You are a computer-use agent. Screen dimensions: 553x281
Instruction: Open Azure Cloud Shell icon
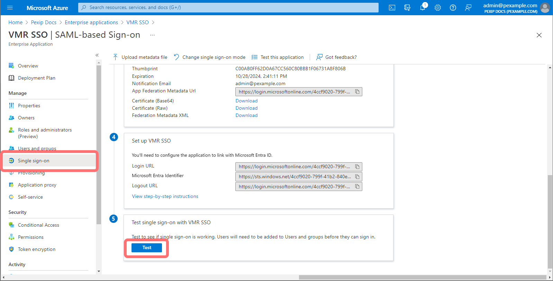pyautogui.click(x=392, y=8)
